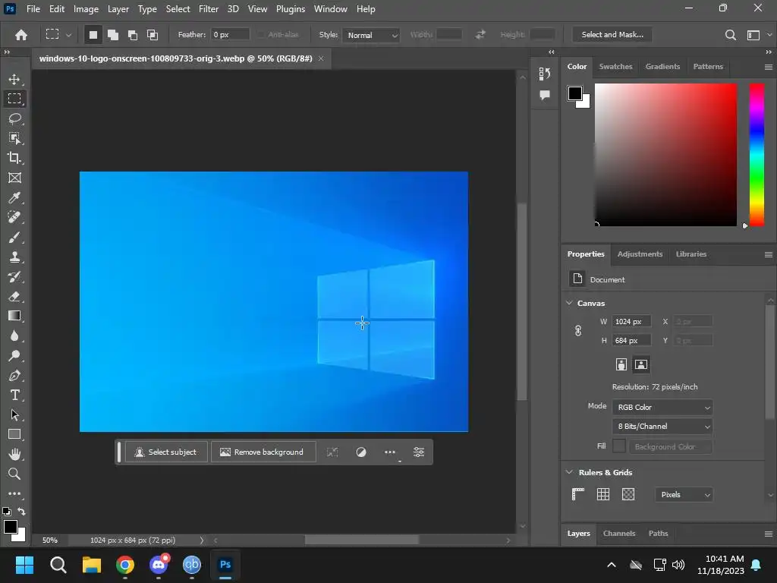Click Select and Mask button
The width and height of the screenshot is (777, 583).
[612, 35]
